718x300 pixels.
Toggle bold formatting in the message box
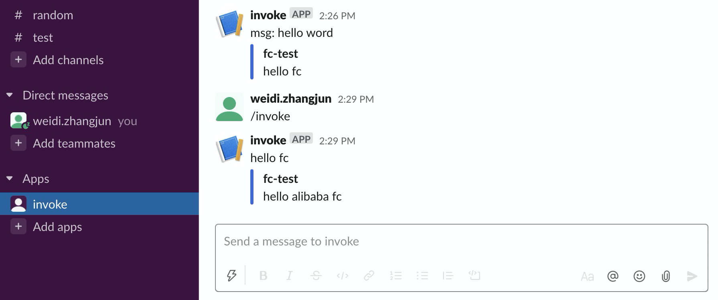[264, 276]
